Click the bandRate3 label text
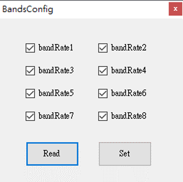 56,70
